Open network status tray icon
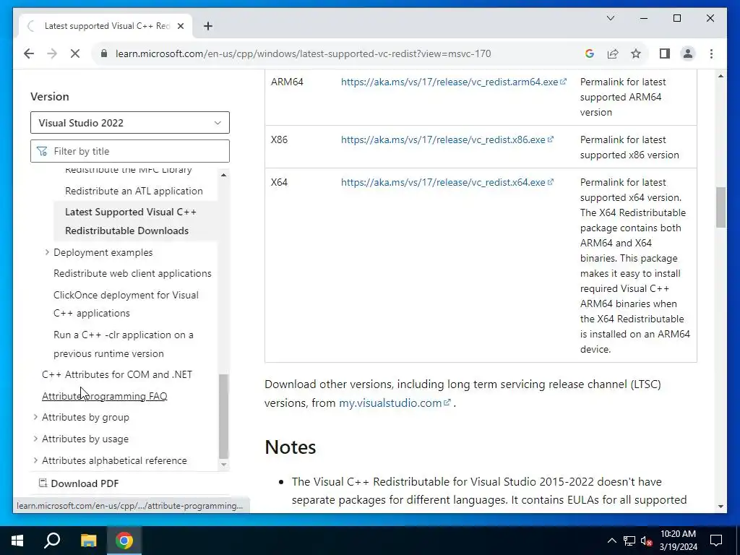This screenshot has width=740, height=555. [629, 541]
